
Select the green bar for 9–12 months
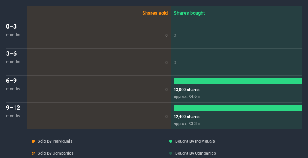click(x=238, y=108)
